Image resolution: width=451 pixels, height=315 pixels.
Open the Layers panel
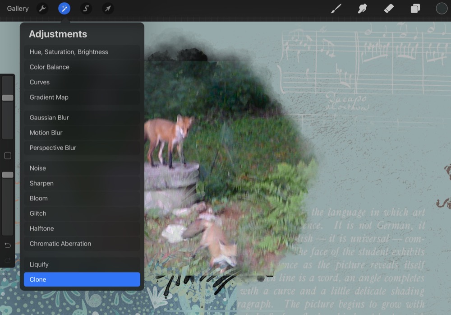(x=415, y=9)
